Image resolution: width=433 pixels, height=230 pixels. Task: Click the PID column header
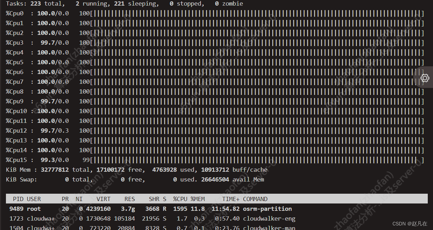click(x=18, y=199)
